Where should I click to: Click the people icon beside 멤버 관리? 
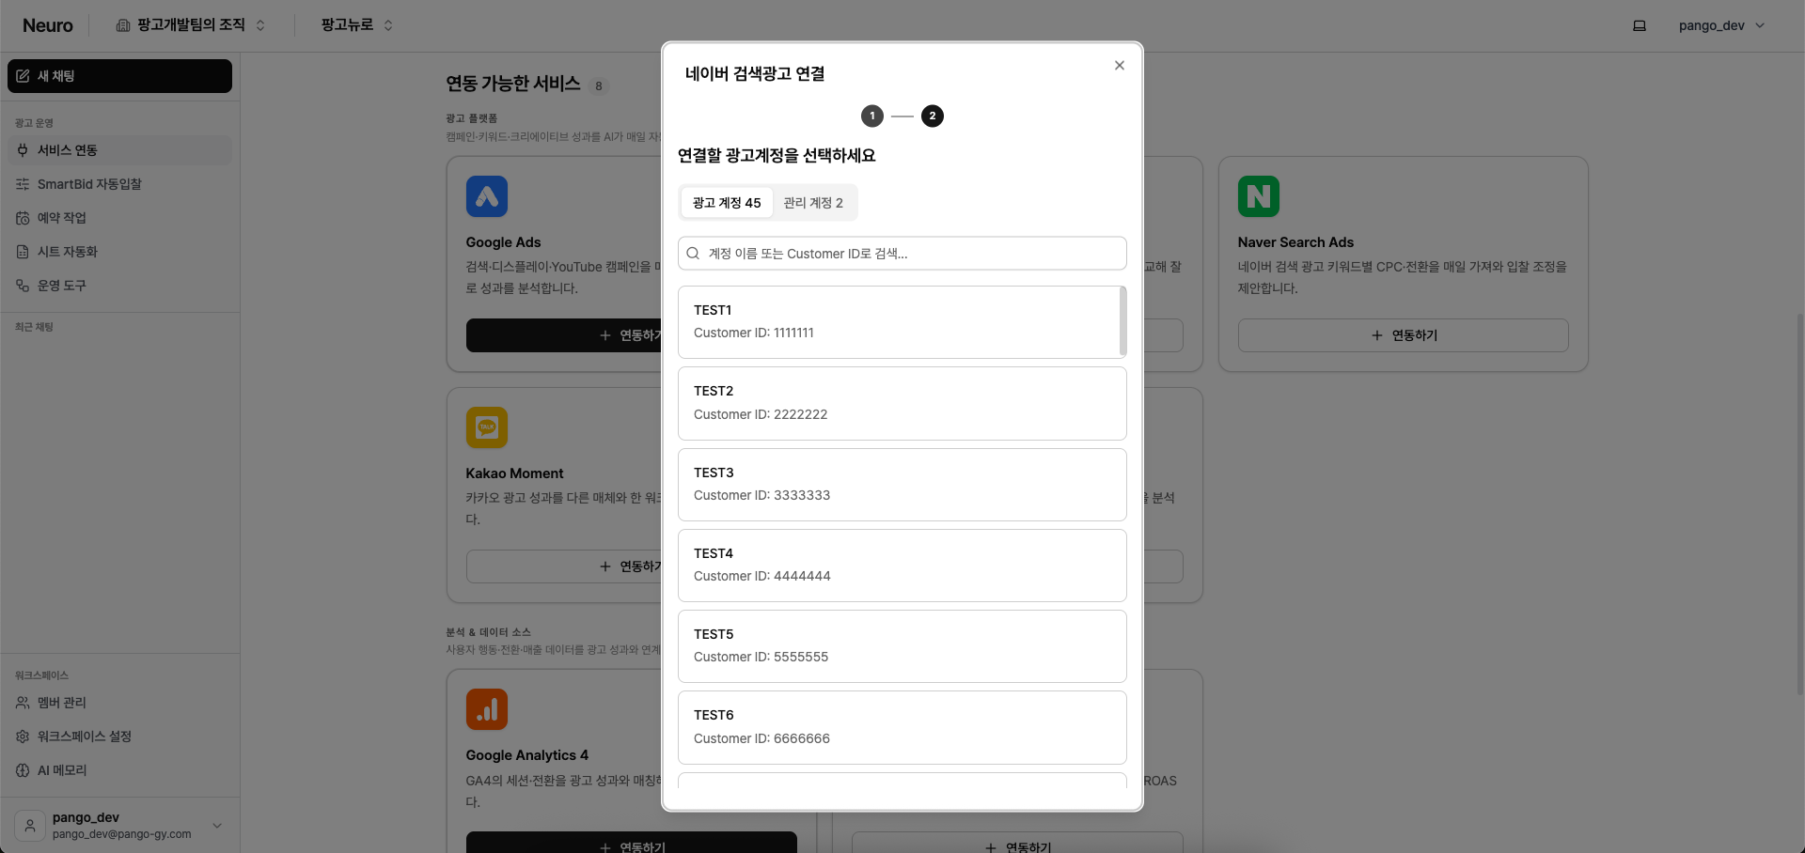click(23, 703)
